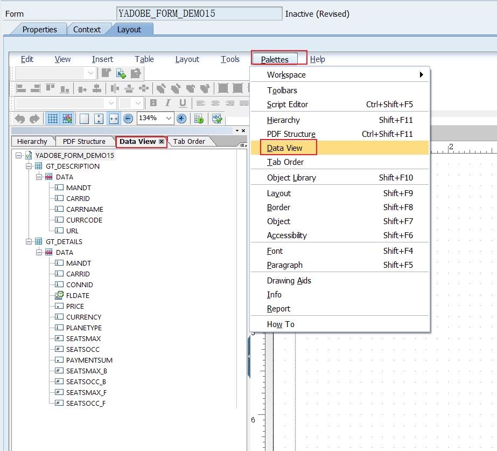
Task: Select Data View in Palettes menu
Action: 339,148
